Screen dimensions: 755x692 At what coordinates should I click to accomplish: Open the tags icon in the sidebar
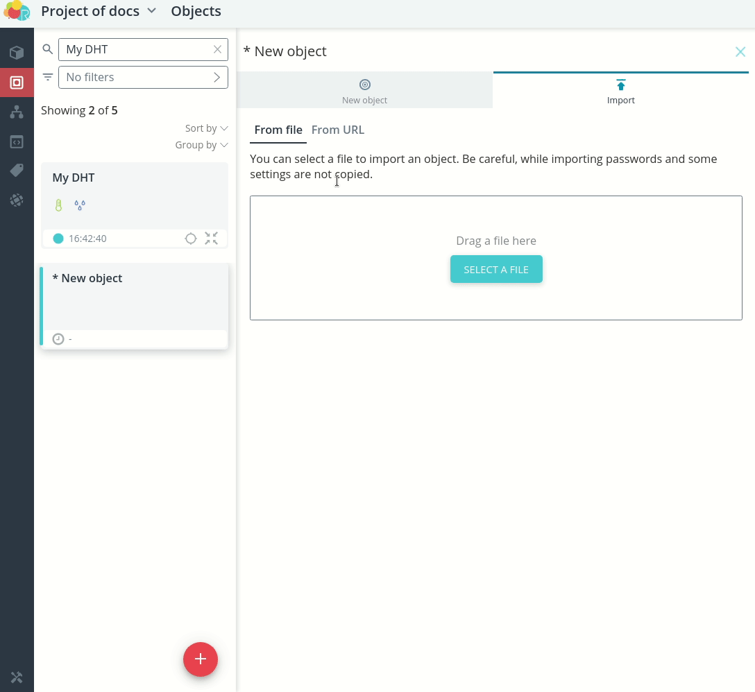click(17, 171)
